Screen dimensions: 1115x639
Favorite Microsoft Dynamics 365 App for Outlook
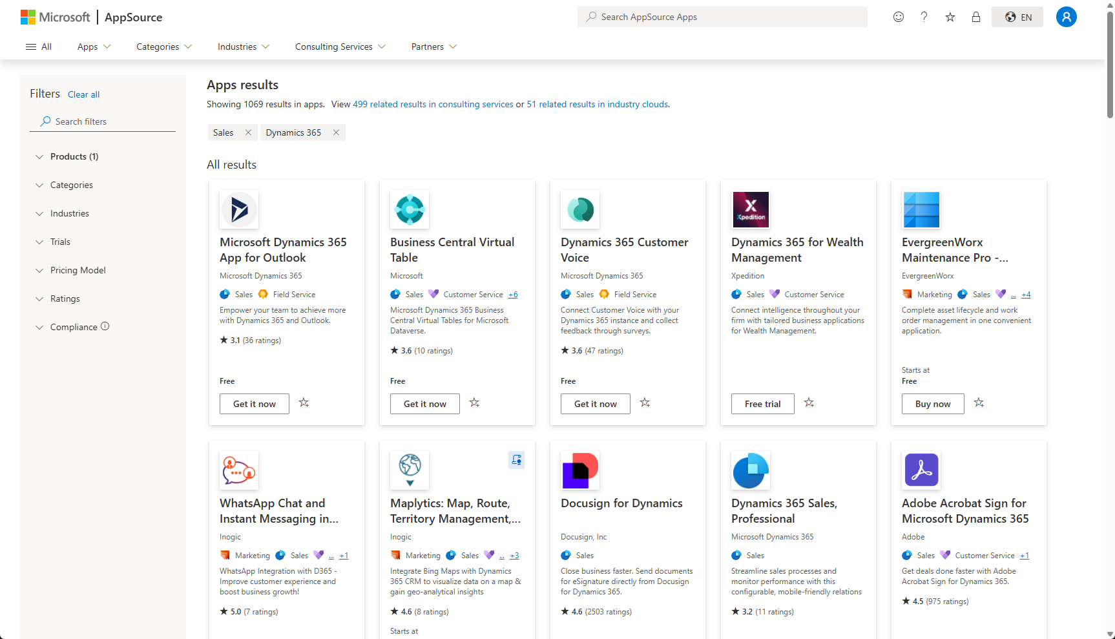point(304,403)
